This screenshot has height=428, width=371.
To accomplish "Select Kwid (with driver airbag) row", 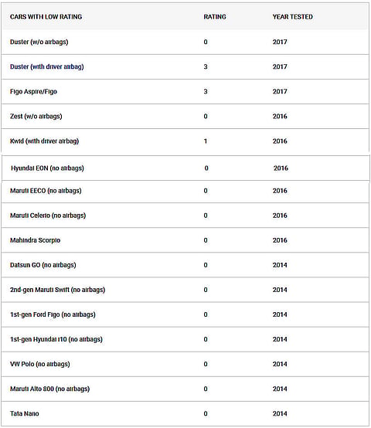I will pyautogui.click(x=185, y=141).
